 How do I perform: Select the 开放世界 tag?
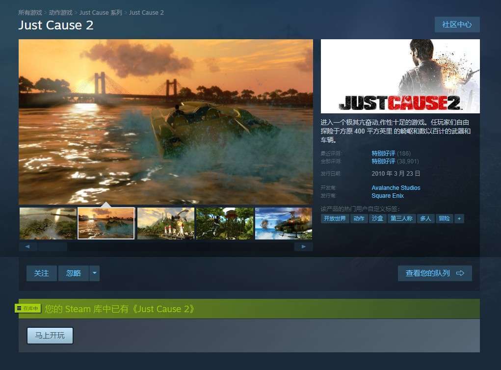[335, 218]
